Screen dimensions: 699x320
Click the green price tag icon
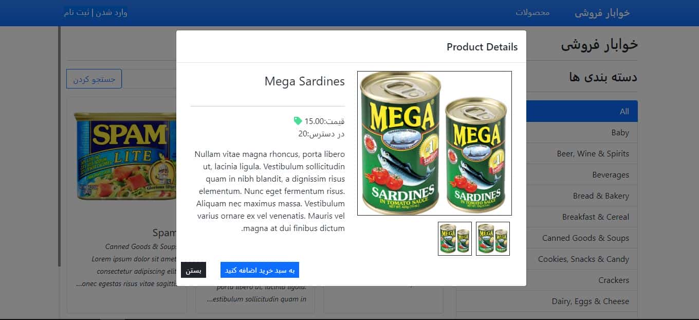[x=298, y=121]
